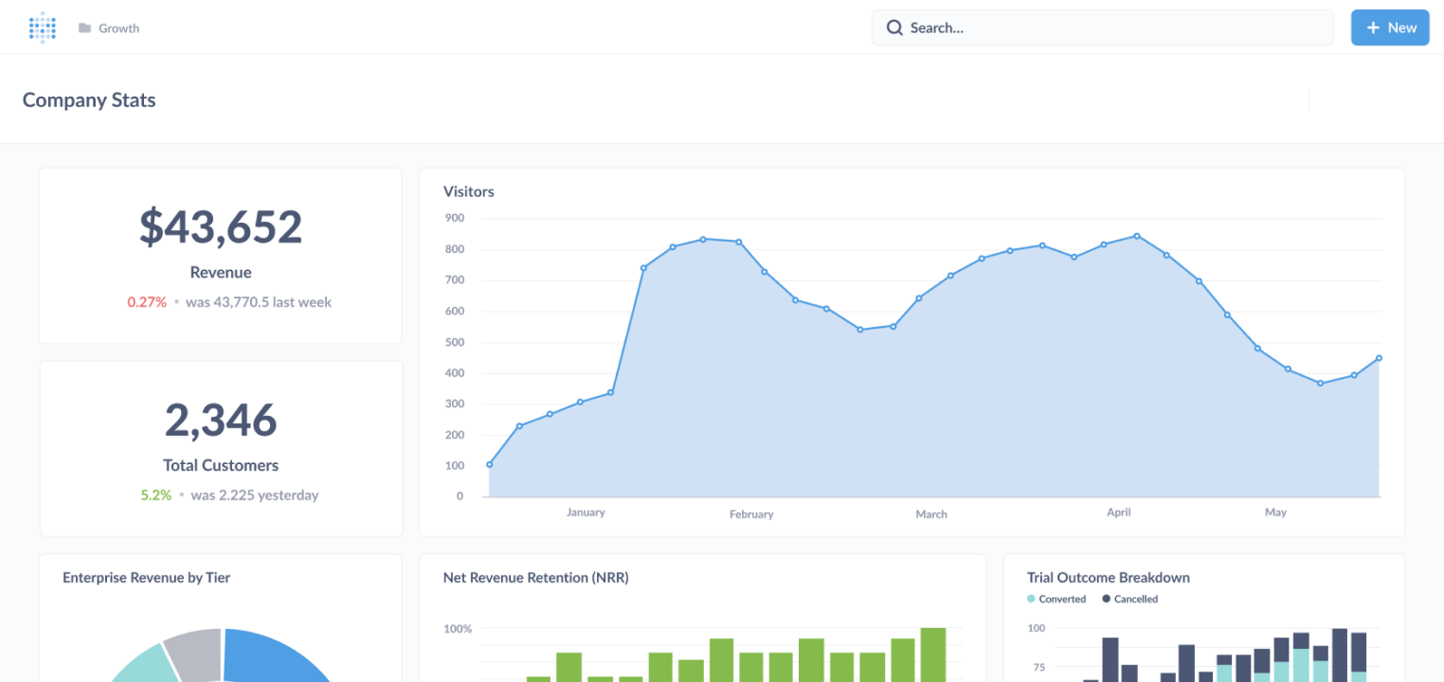Click the 900 y-axis label on Visitors
This screenshot has width=1444, height=682.
(454, 218)
